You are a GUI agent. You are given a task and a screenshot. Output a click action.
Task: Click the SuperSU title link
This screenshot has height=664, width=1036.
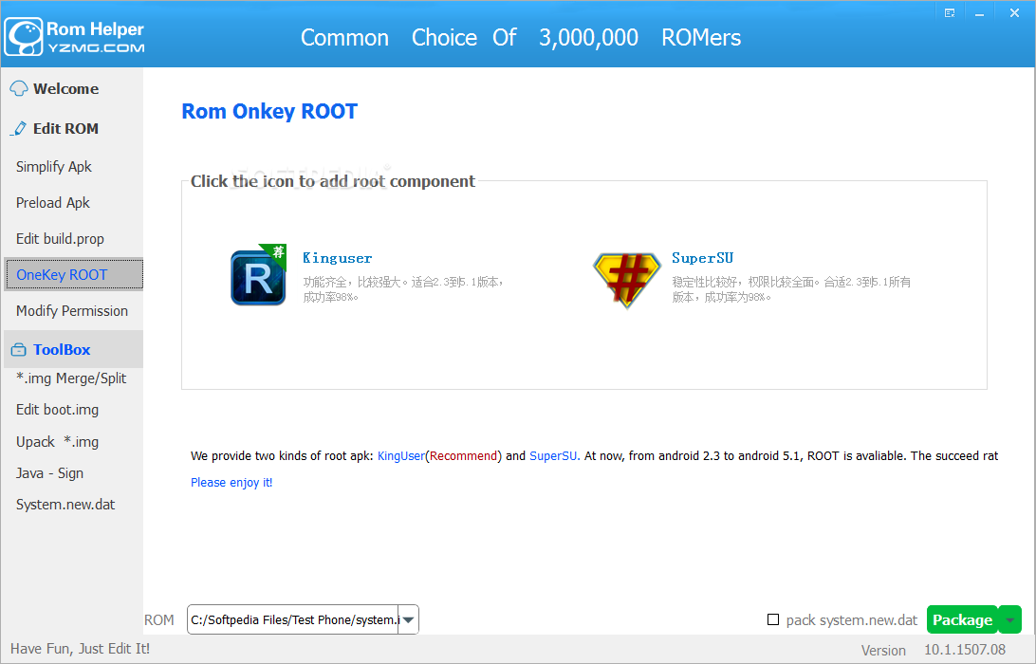coord(702,258)
